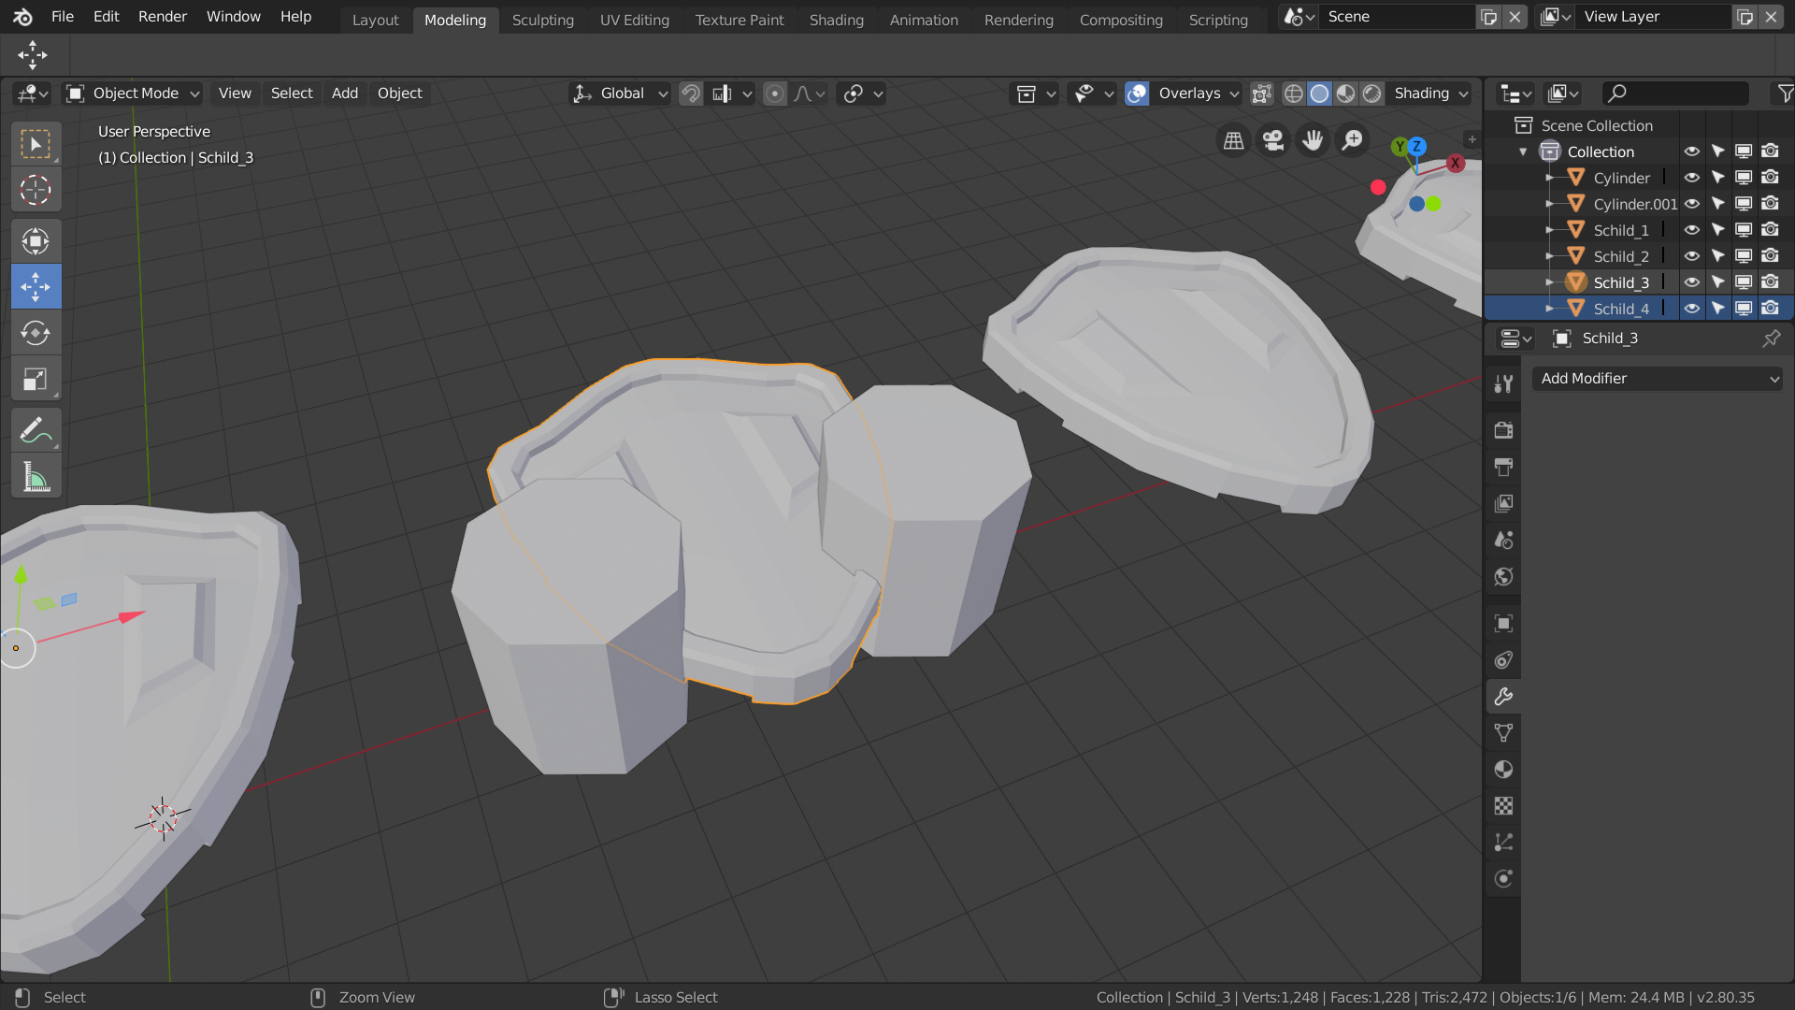Open the editor type dropdown in viewport
The image size is (1795, 1010).
33,94
